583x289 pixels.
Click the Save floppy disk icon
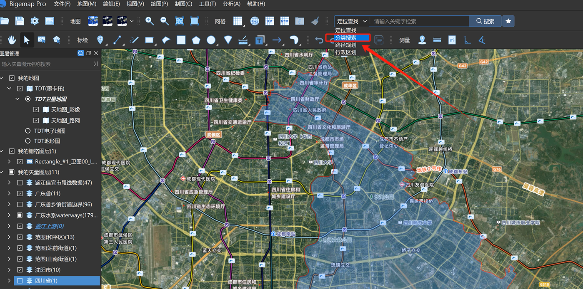pyautogui.click(x=20, y=21)
